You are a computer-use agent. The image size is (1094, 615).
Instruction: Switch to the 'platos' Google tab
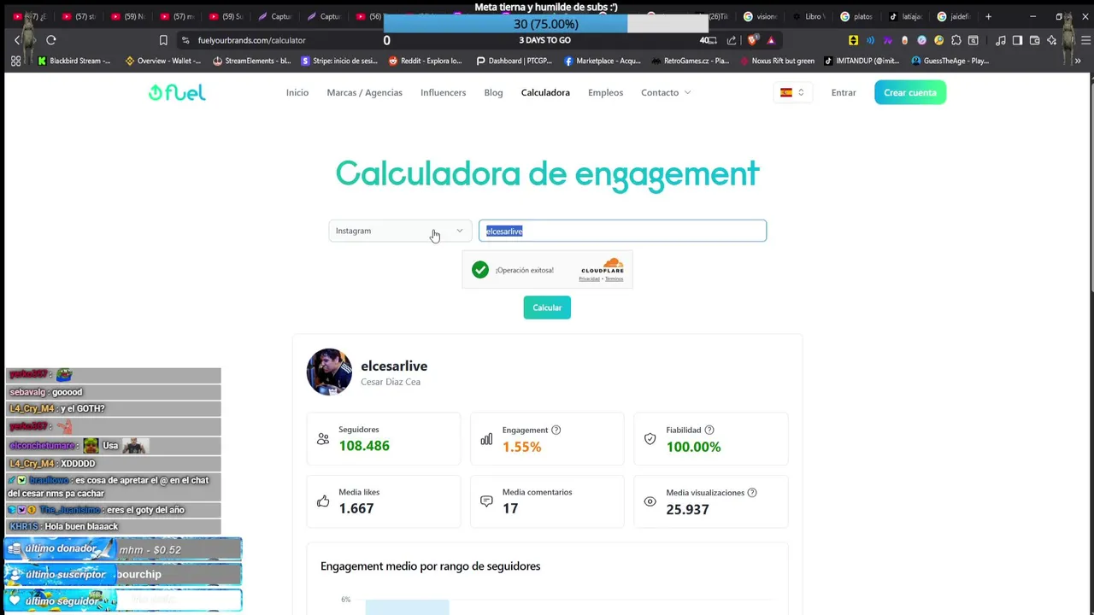(856, 16)
